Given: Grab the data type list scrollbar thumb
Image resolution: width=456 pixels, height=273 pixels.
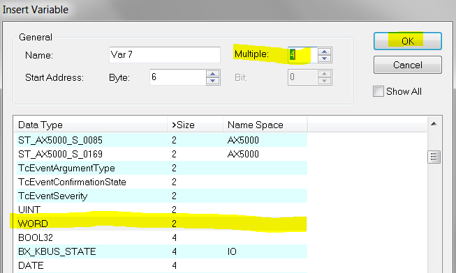Looking at the screenshot, I should tap(434, 157).
